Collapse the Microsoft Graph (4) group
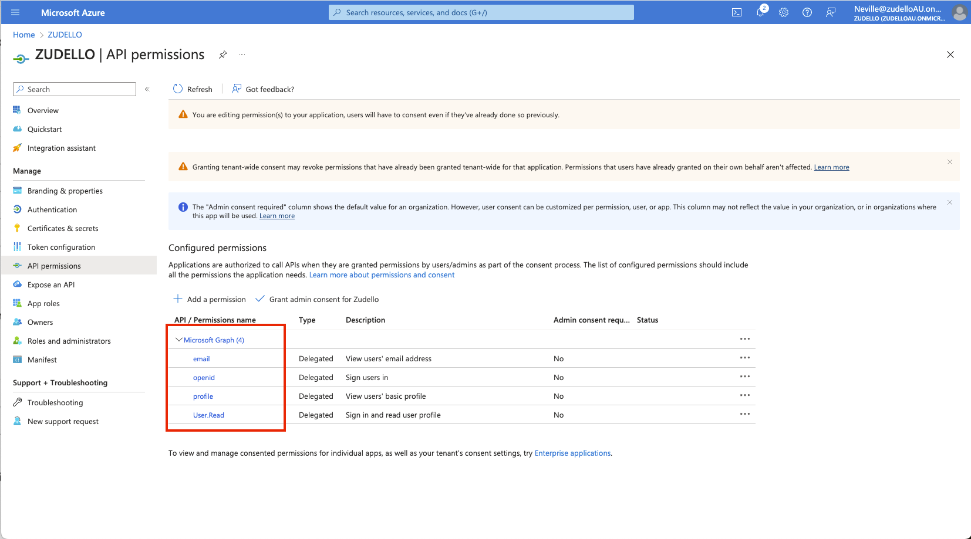Image resolution: width=971 pixels, height=539 pixels. pyautogui.click(x=179, y=340)
